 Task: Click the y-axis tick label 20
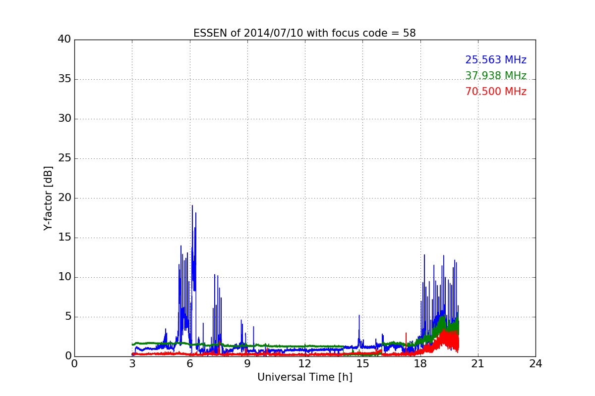(x=64, y=198)
